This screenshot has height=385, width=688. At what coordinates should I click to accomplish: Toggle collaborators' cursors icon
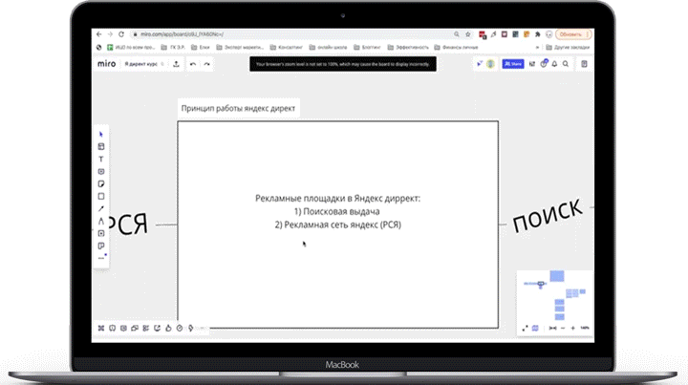tap(480, 64)
